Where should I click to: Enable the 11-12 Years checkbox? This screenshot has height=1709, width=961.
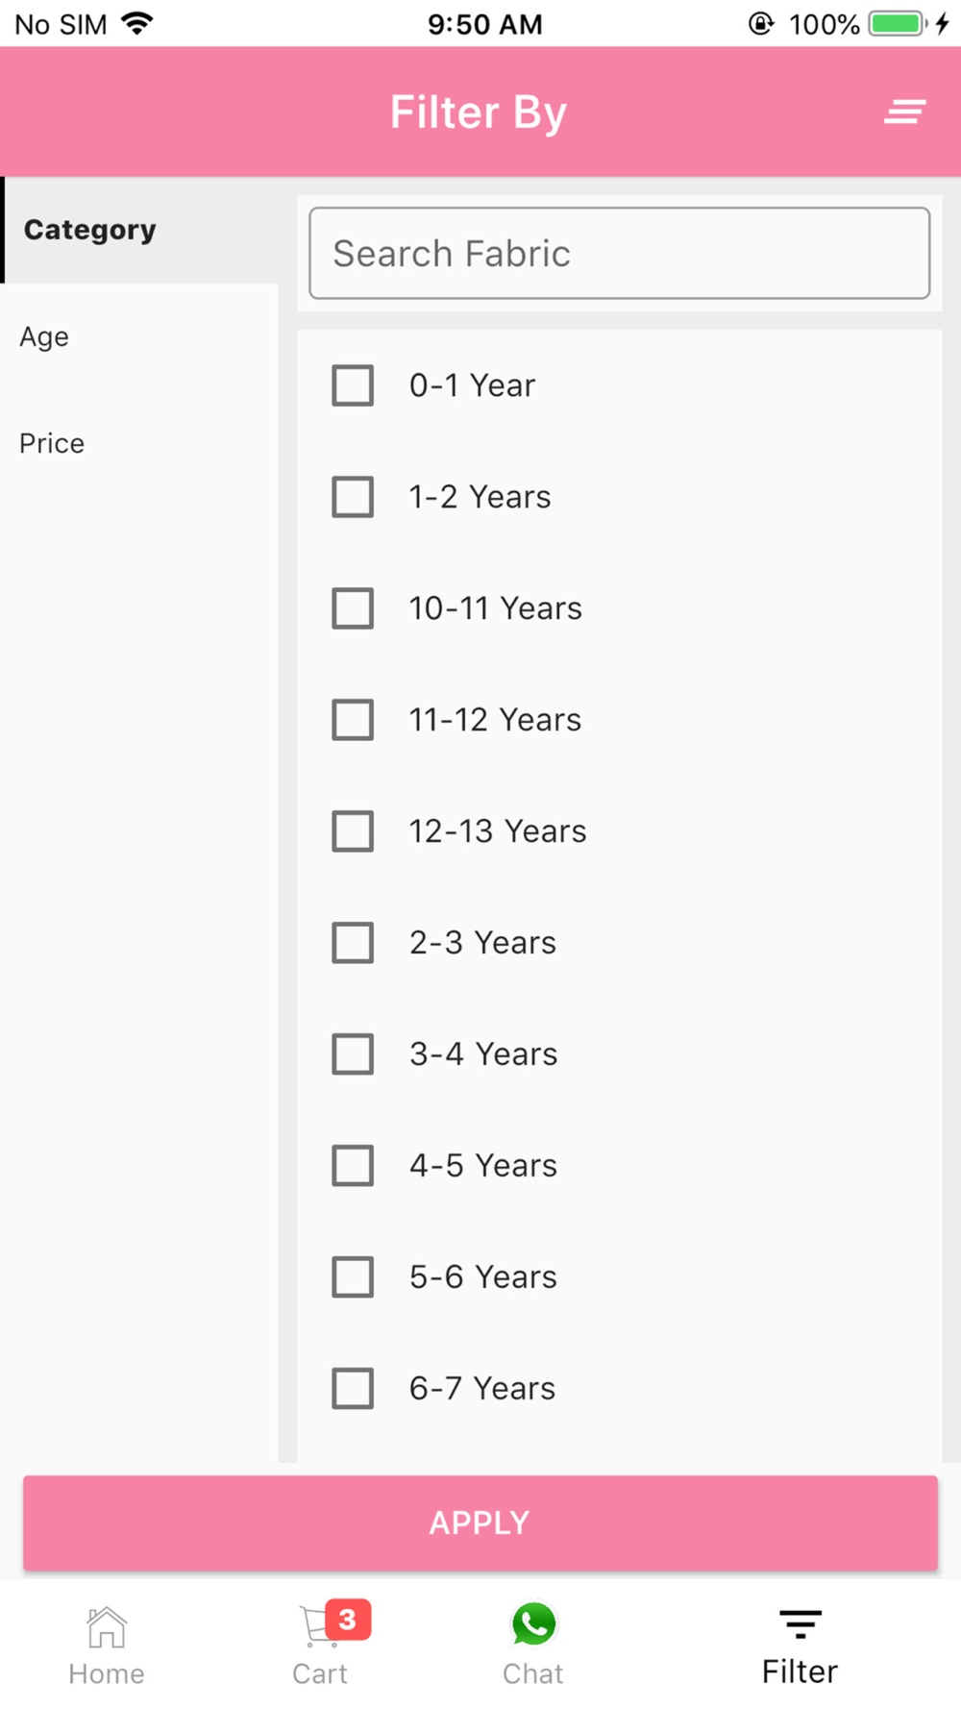(x=353, y=720)
